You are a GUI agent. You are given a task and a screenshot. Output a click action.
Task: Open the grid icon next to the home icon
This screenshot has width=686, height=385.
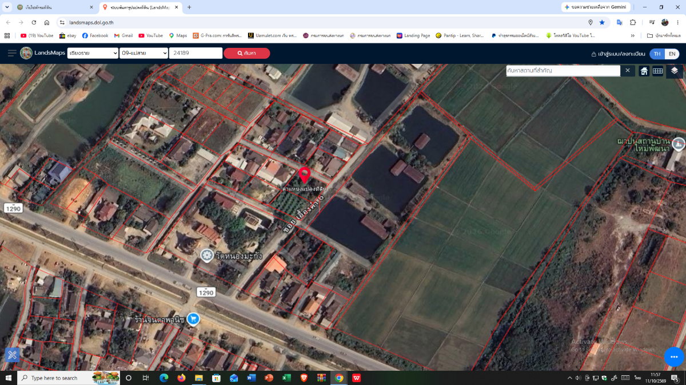658,71
